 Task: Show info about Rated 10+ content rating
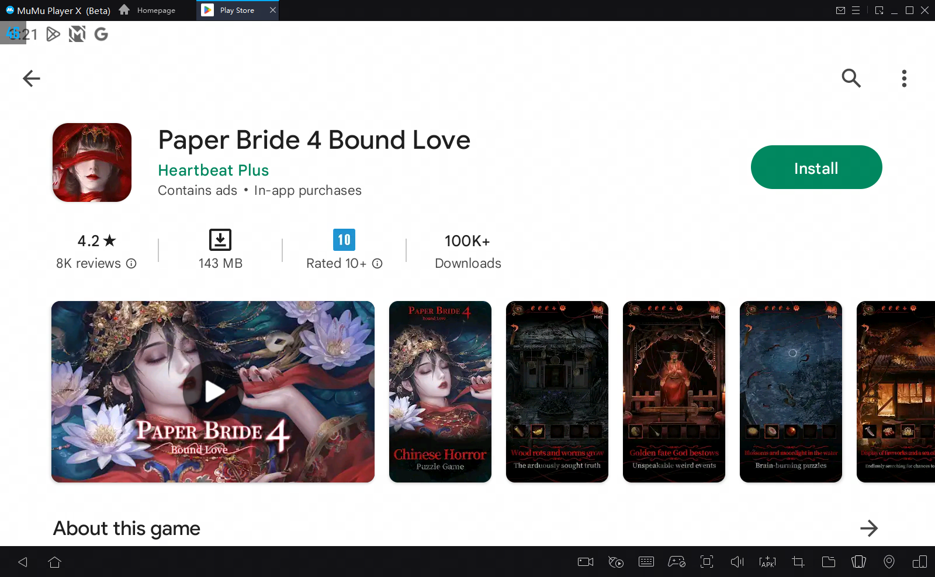pos(378,264)
